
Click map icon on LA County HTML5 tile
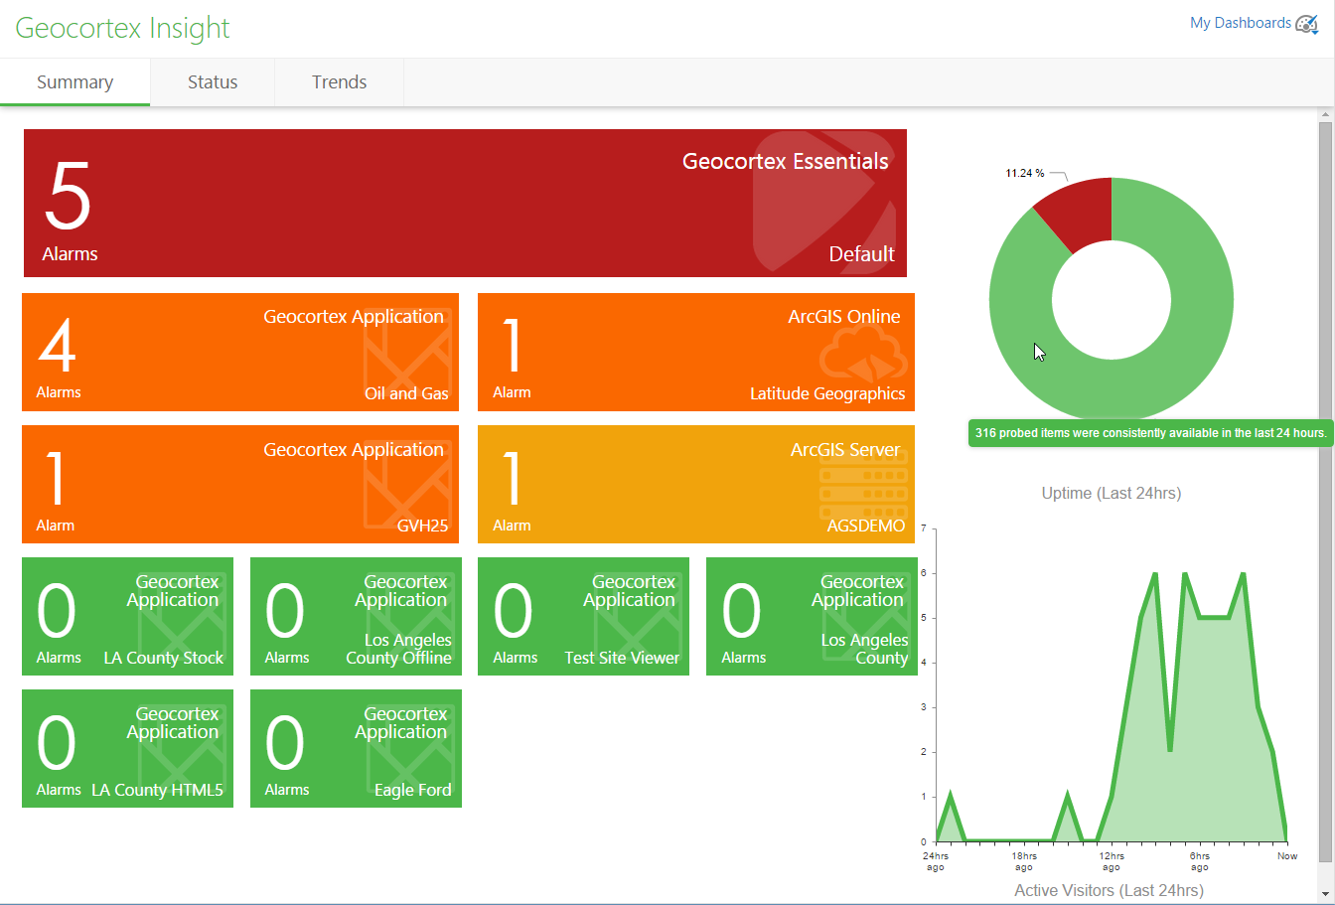click(183, 748)
